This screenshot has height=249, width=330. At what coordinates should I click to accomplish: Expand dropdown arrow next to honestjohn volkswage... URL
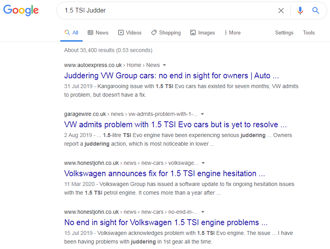click(203, 163)
